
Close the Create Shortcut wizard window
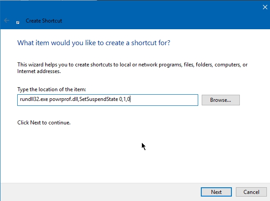265,7
